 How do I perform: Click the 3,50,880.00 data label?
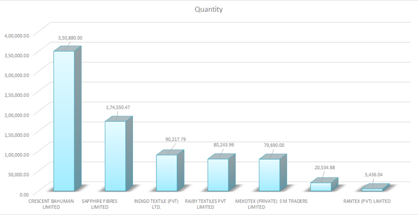pyautogui.click(x=70, y=38)
